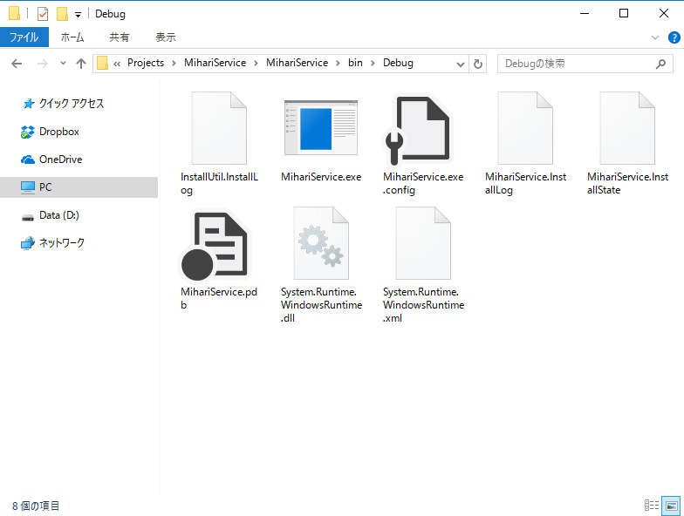Image resolution: width=684 pixels, height=516 pixels.
Task: Expand the chevron after Projects breadcrumb
Action: coord(174,64)
